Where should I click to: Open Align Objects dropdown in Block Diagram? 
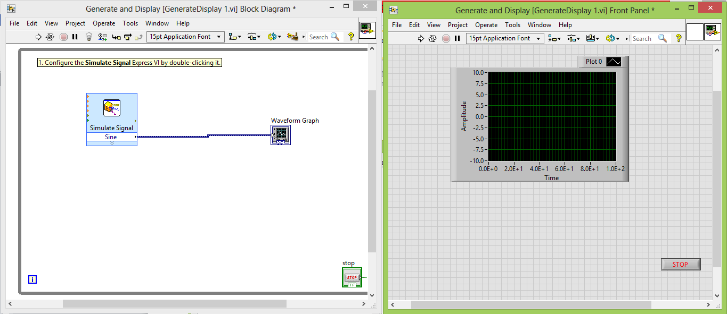(235, 37)
